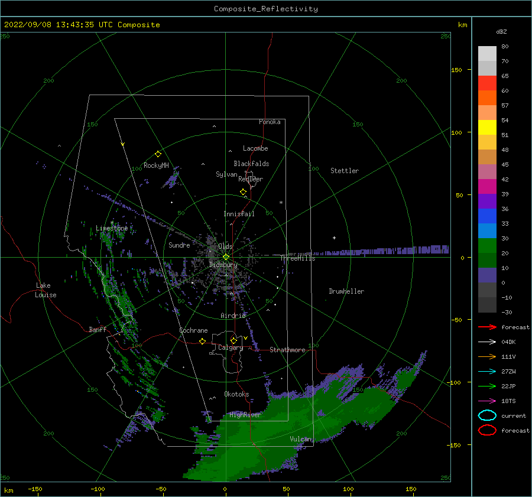Click the Calgary city label
The image size is (532, 497).
(x=231, y=347)
